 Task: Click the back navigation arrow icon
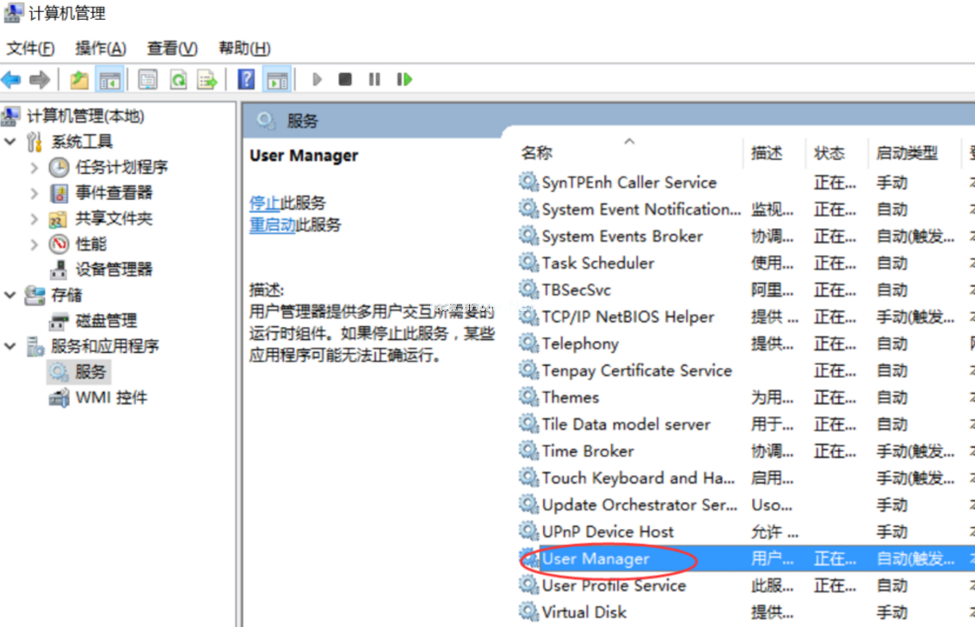pyautogui.click(x=11, y=79)
